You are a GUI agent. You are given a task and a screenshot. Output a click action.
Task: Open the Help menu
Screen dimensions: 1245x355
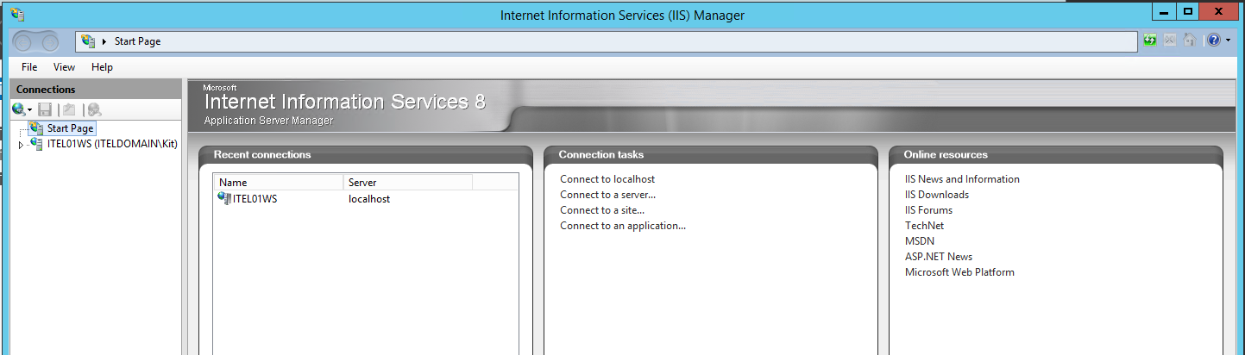[x=102, y=67]
